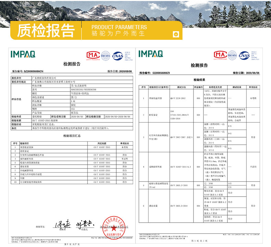Click the 委托单位 row label
The image size is (271, 247).
tap(16, 78)
